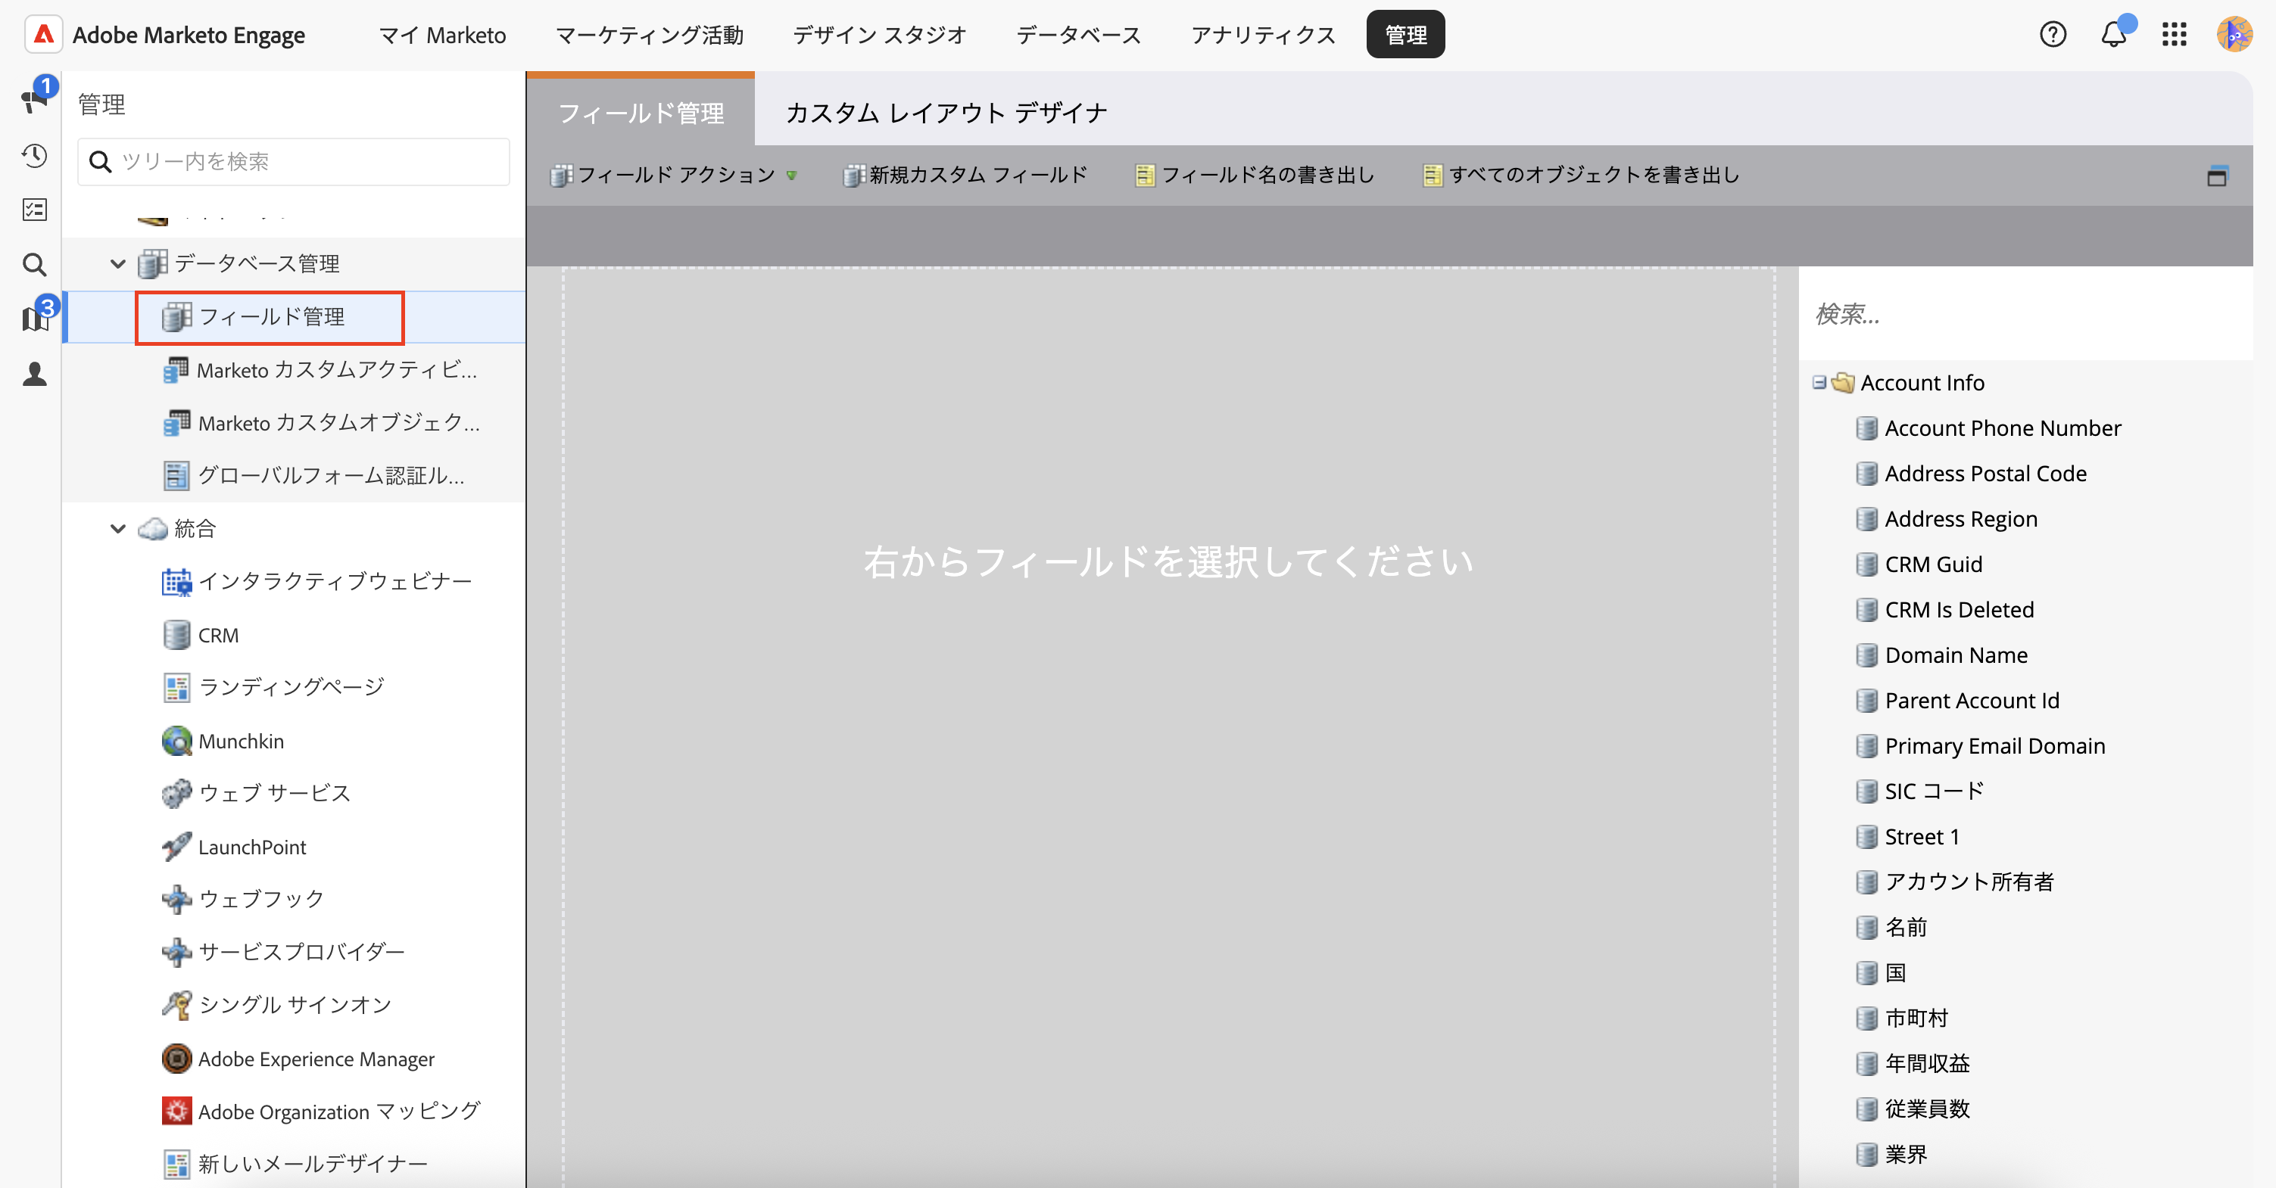Image resolution: width=2276 pixels, height=1188 pixels.
Task: Select the Primary Email Domain field
Action: click(1994, 745)
